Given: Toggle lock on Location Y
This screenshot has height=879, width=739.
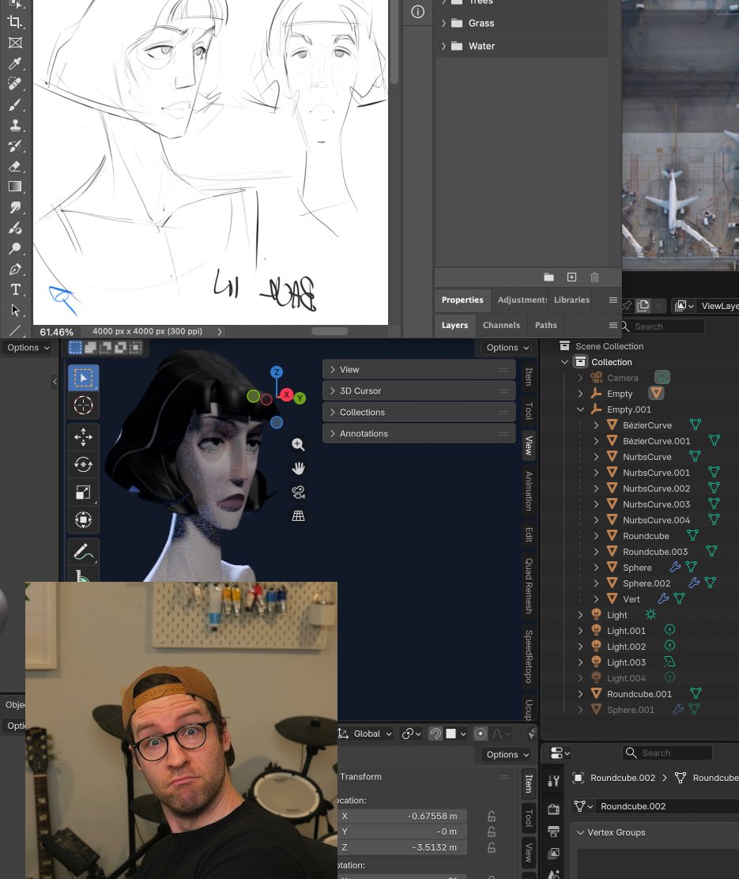Looking at the screenshot, I should pos(491,832).
